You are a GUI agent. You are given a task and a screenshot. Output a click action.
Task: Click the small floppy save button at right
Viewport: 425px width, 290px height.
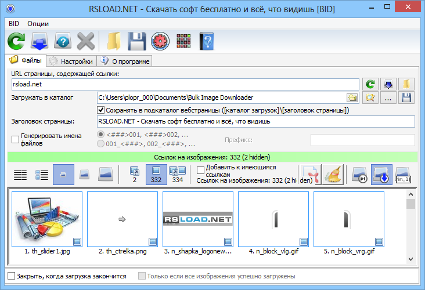pyautogui.click(x=406, y=97)
